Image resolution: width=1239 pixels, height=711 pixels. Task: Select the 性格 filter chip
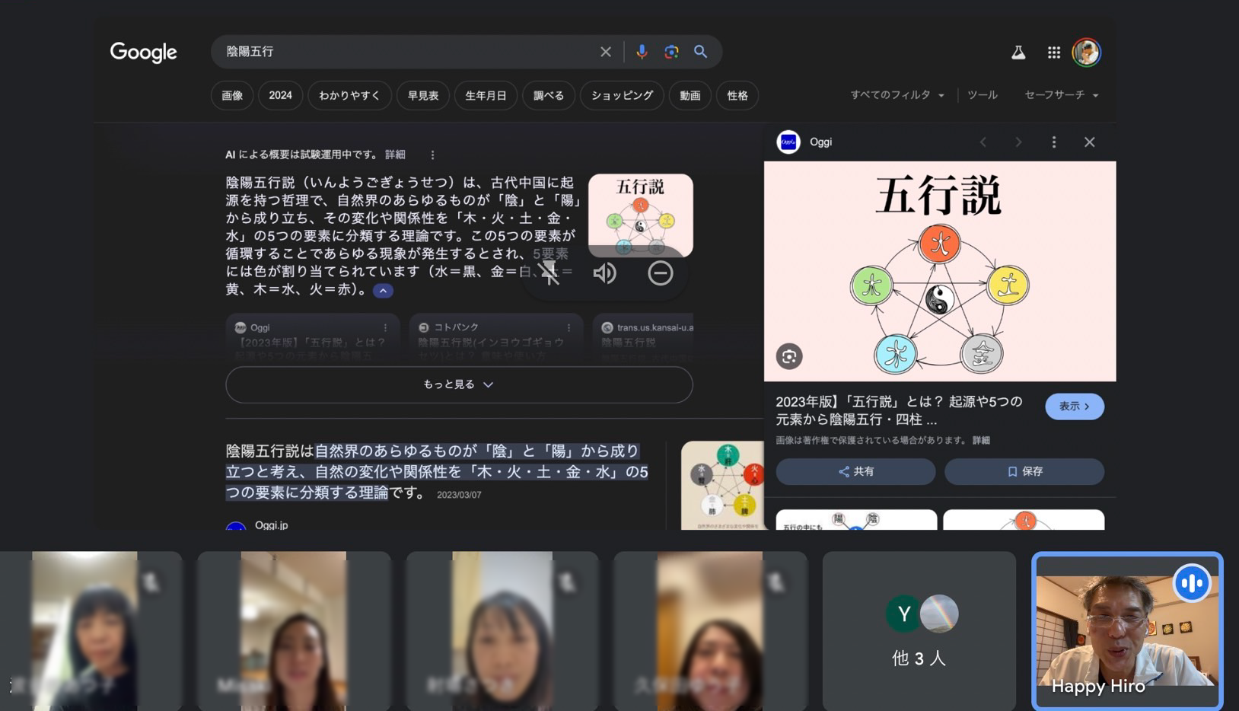(737, 95)
